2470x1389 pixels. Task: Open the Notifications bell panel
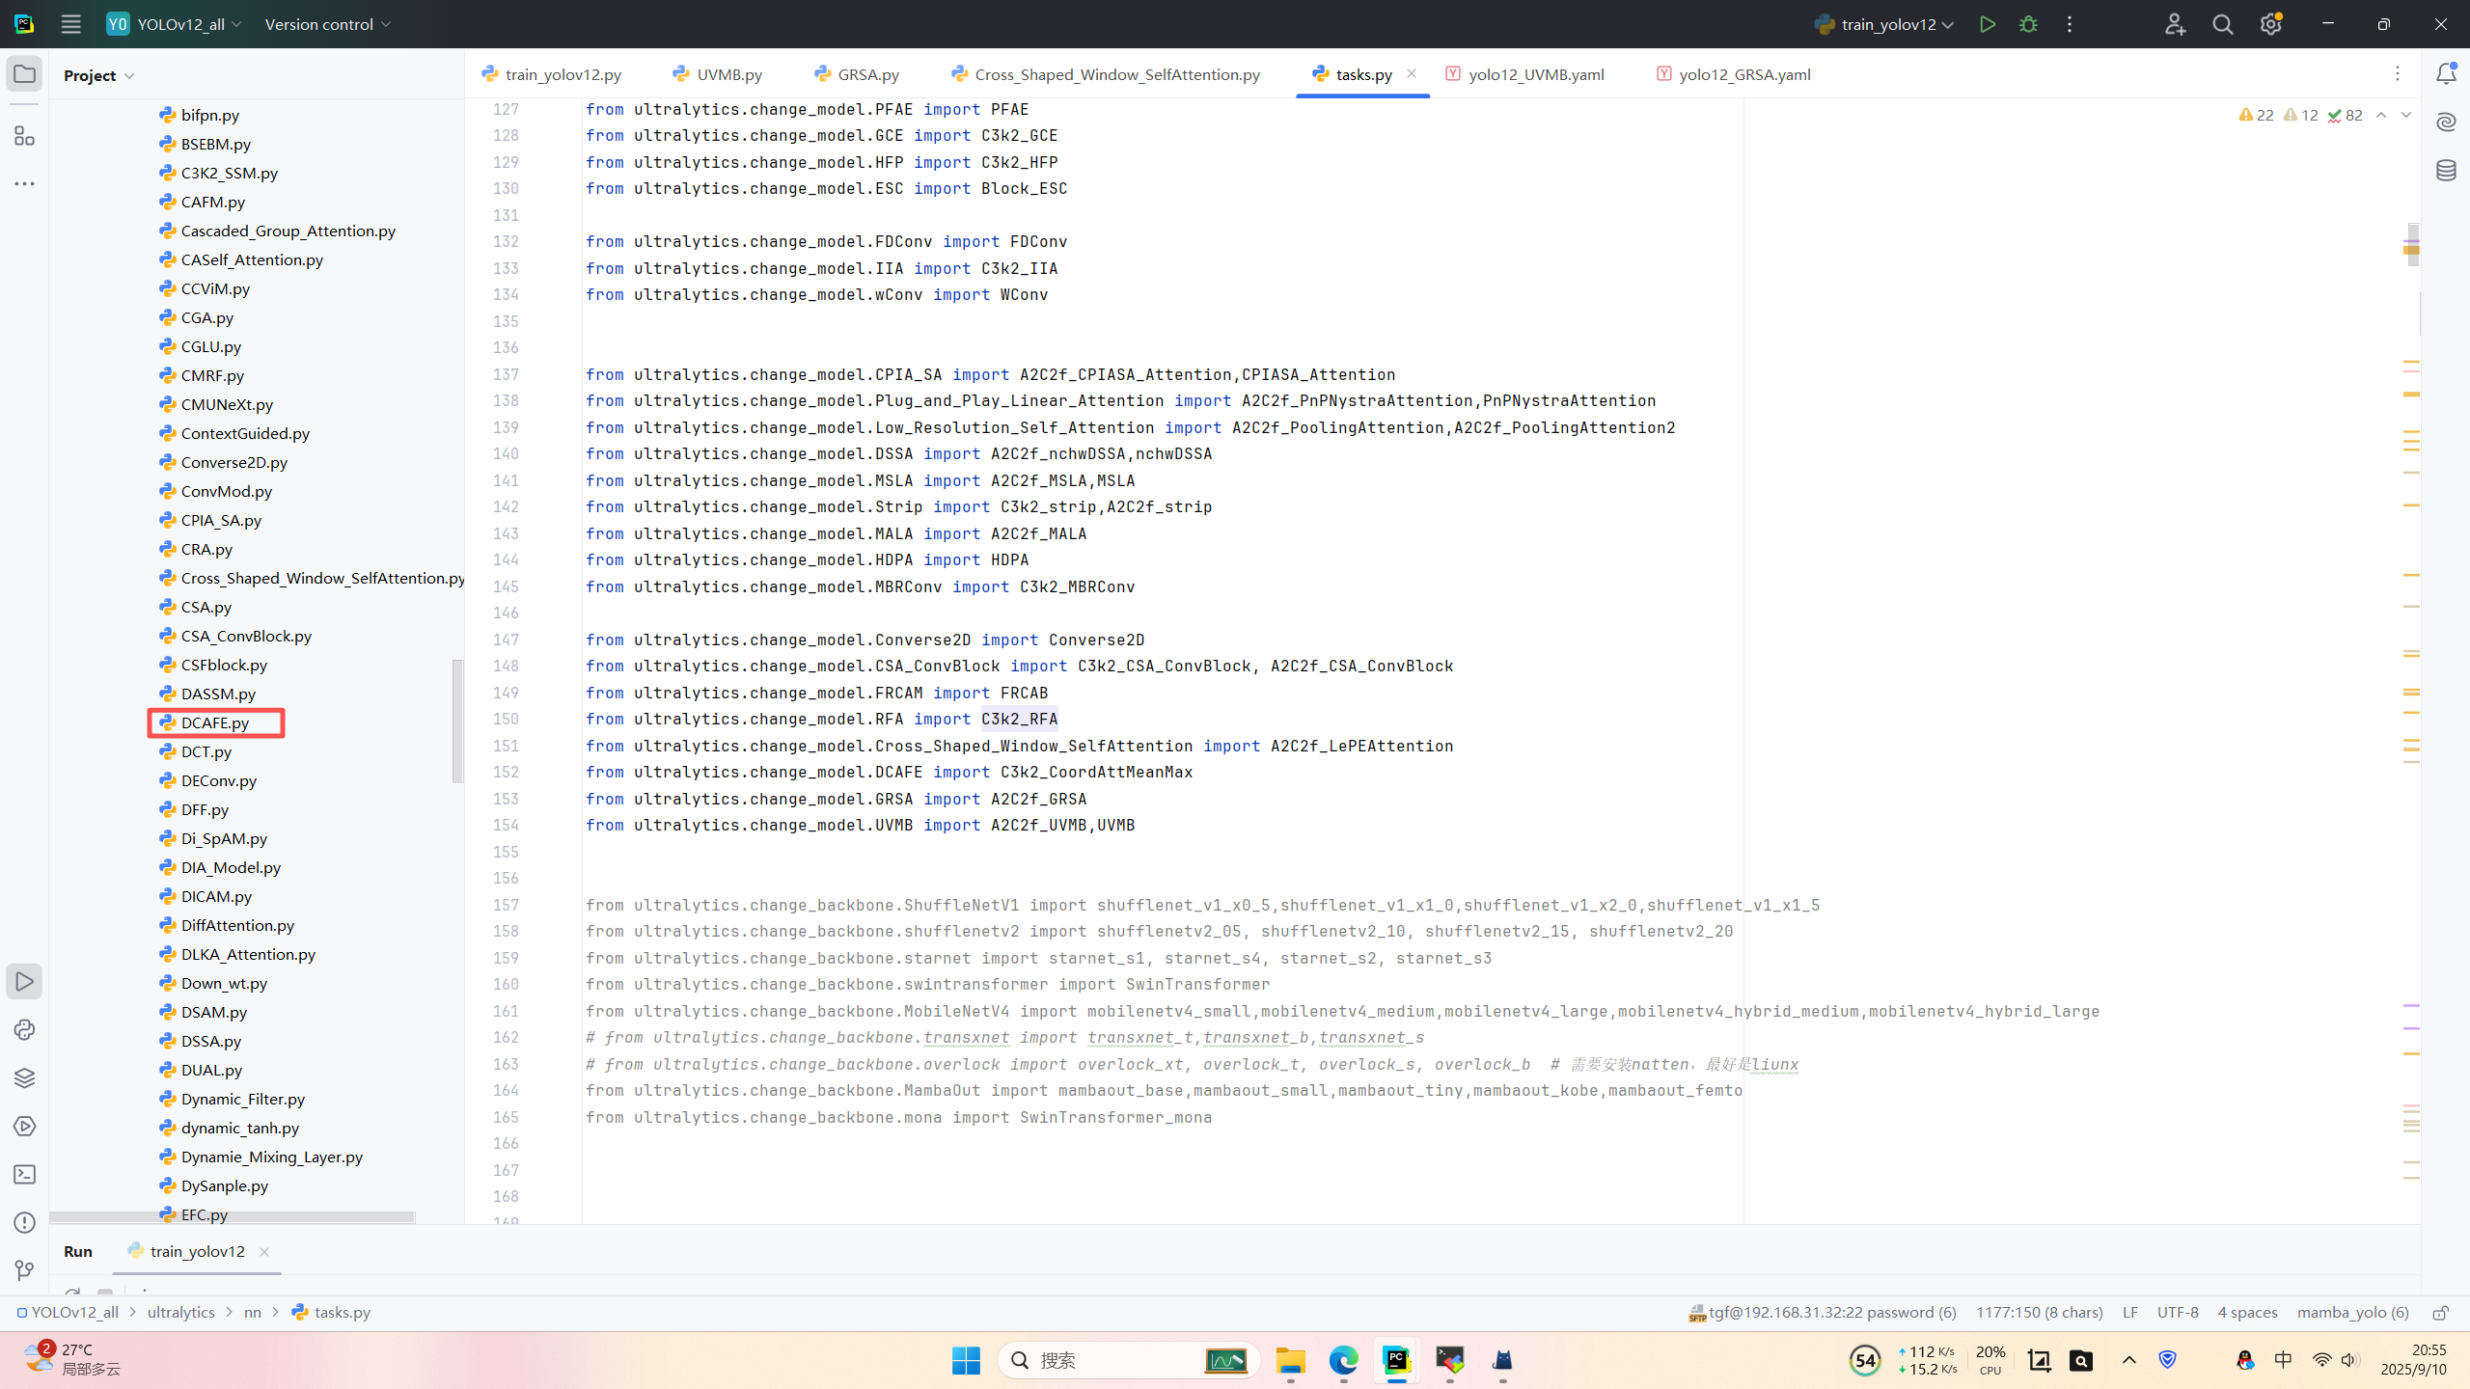(2446, 74)
